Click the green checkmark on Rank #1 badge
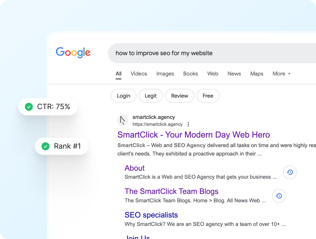Image resolution: width=316 pixels, height=239 pixels. pyautogui.click(x=45, y=146)
